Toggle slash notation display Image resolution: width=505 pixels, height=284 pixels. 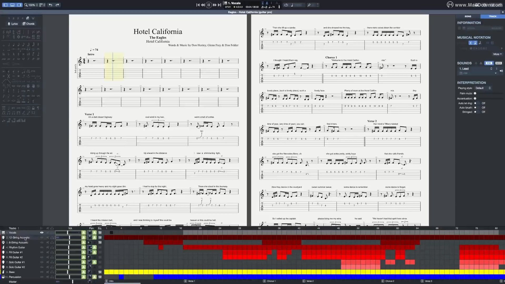click(480, 43)
